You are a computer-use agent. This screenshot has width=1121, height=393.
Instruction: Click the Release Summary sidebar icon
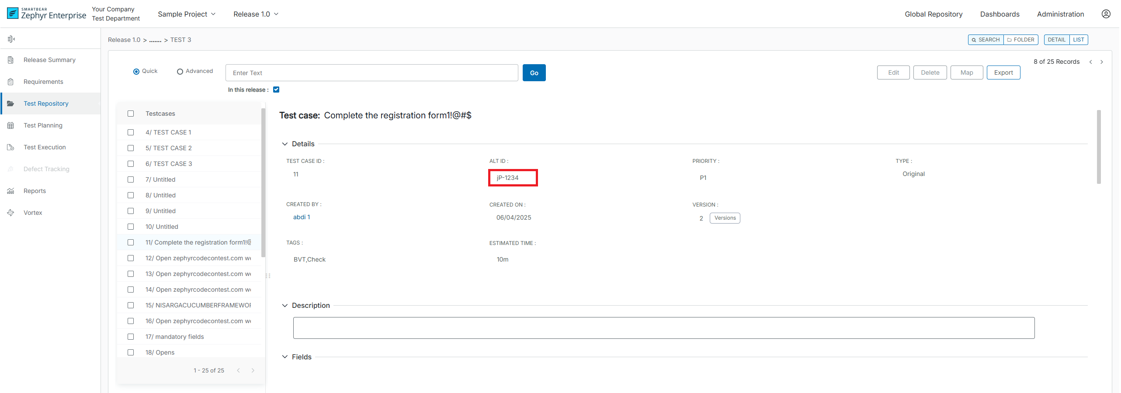[x=11, y=60]
